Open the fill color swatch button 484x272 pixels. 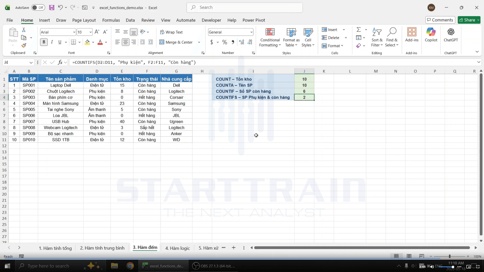(x=87, y=42)
